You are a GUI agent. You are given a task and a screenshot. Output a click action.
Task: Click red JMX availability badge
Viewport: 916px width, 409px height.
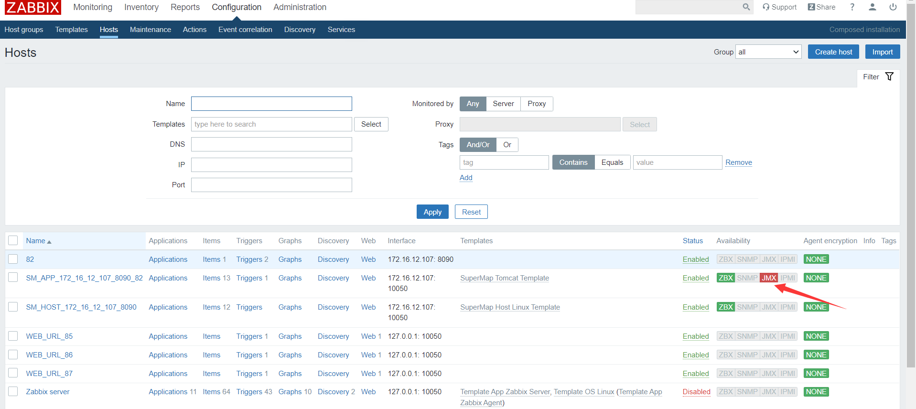coord(769,278)
